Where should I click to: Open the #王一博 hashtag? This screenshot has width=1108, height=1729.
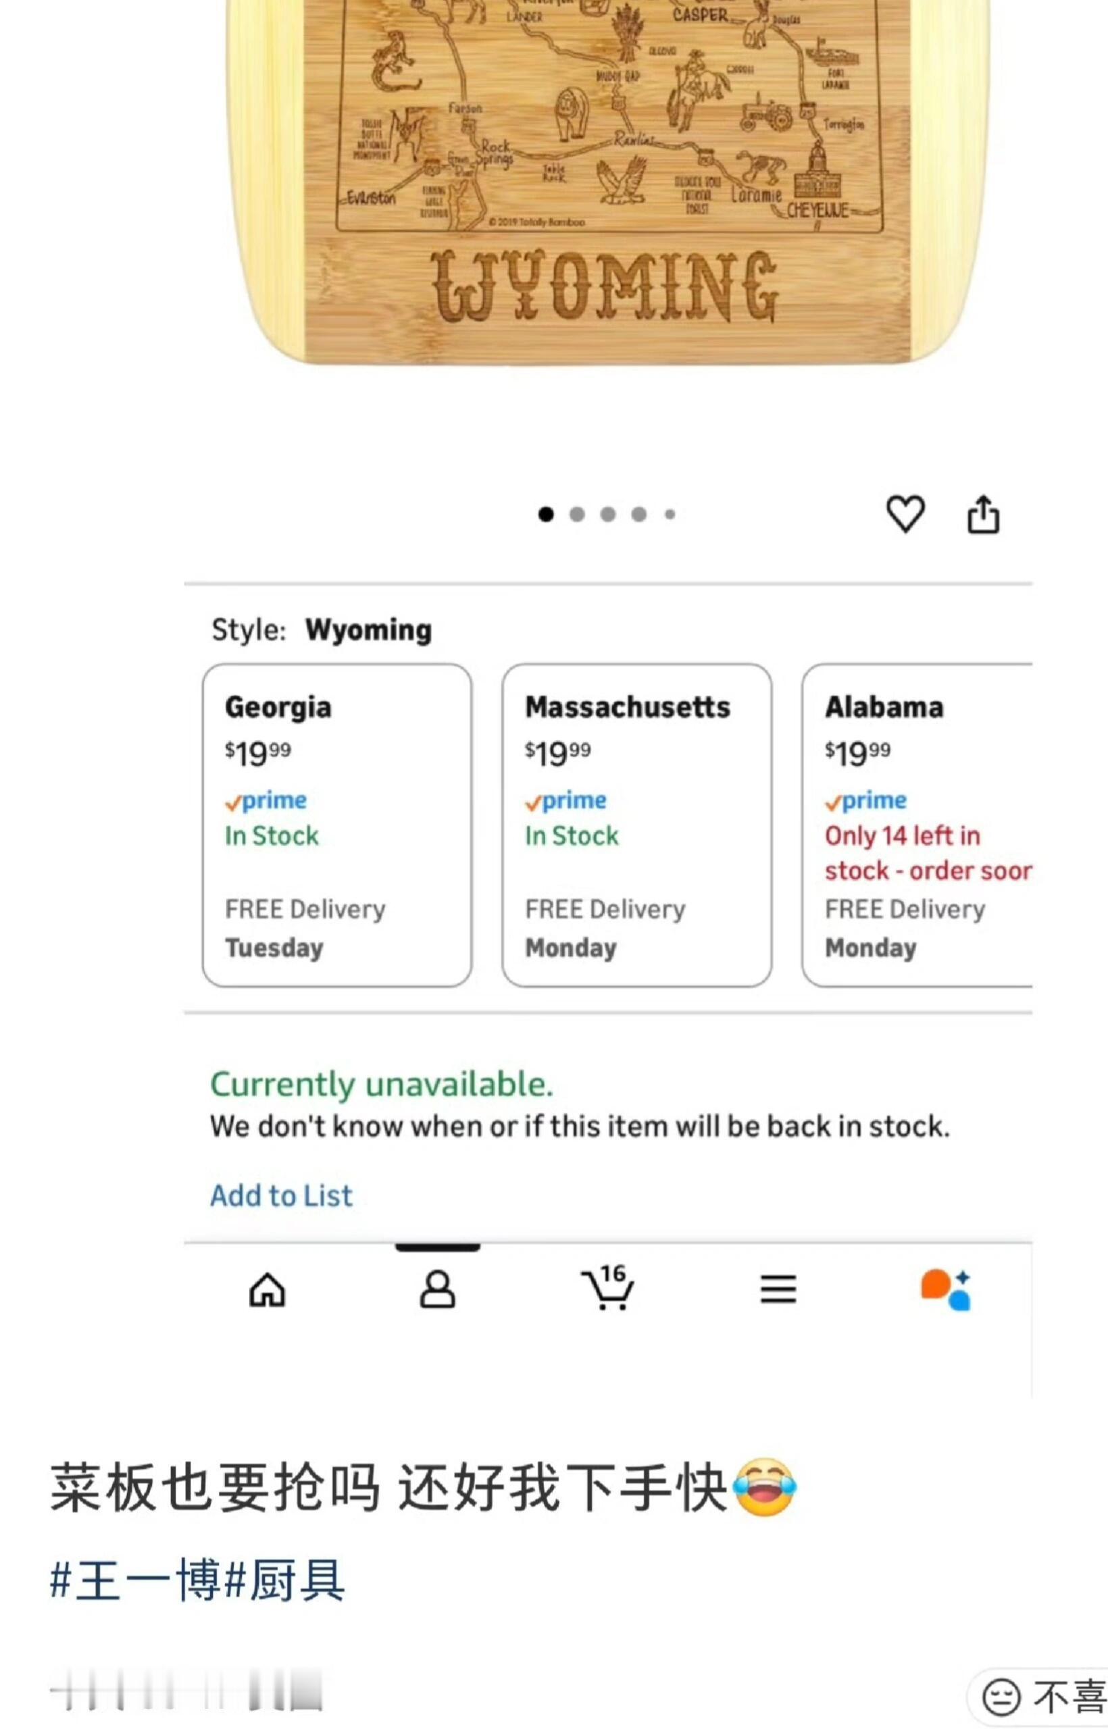point(135,1581)
